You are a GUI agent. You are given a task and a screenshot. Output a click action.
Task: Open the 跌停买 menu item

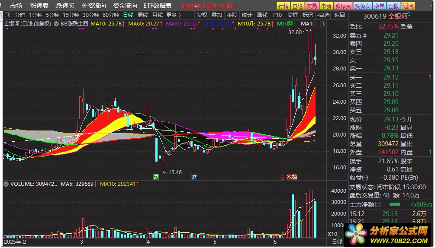coord(65,6)
